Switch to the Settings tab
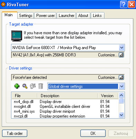The height and width of the screenshot is (139, 136). click(26, 16)
